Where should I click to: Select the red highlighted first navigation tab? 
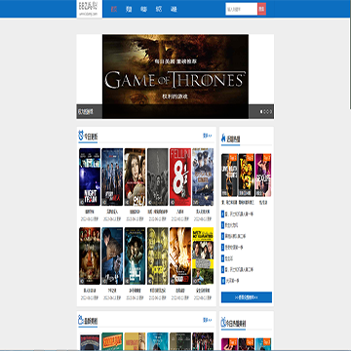click(114, 9)
